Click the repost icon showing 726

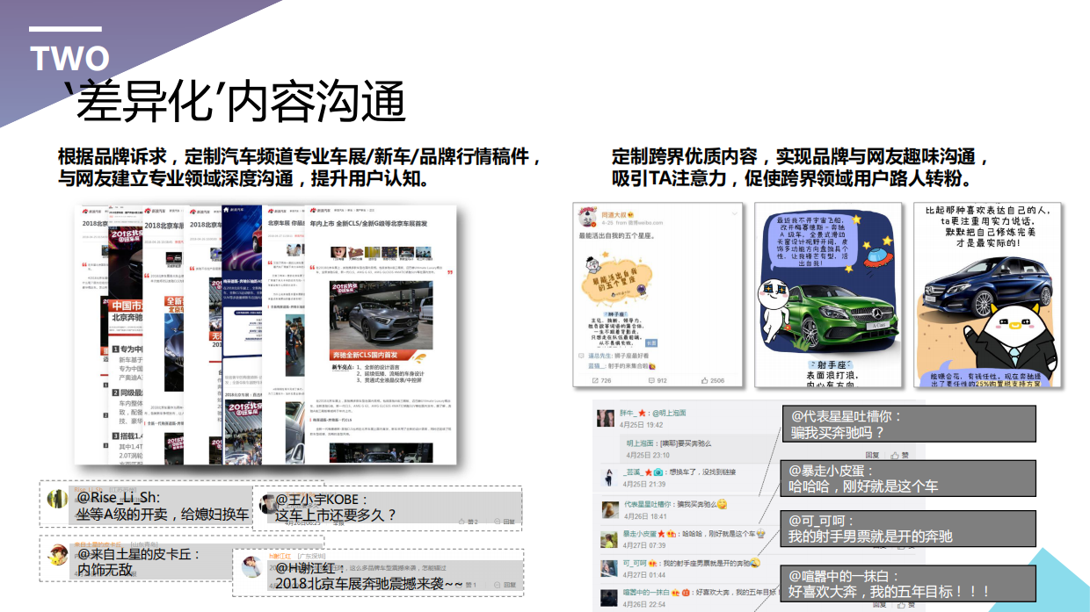coord(596,379)
